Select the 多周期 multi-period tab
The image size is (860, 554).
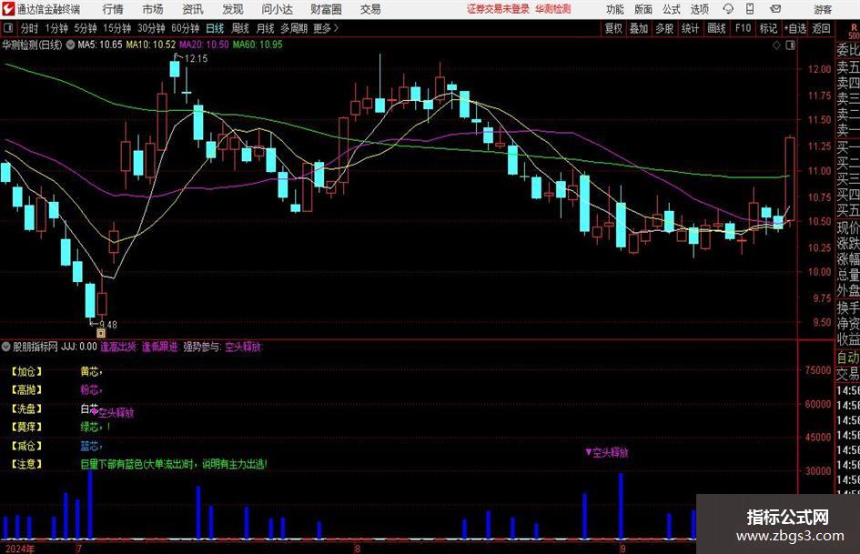click(x=293, y=28)
